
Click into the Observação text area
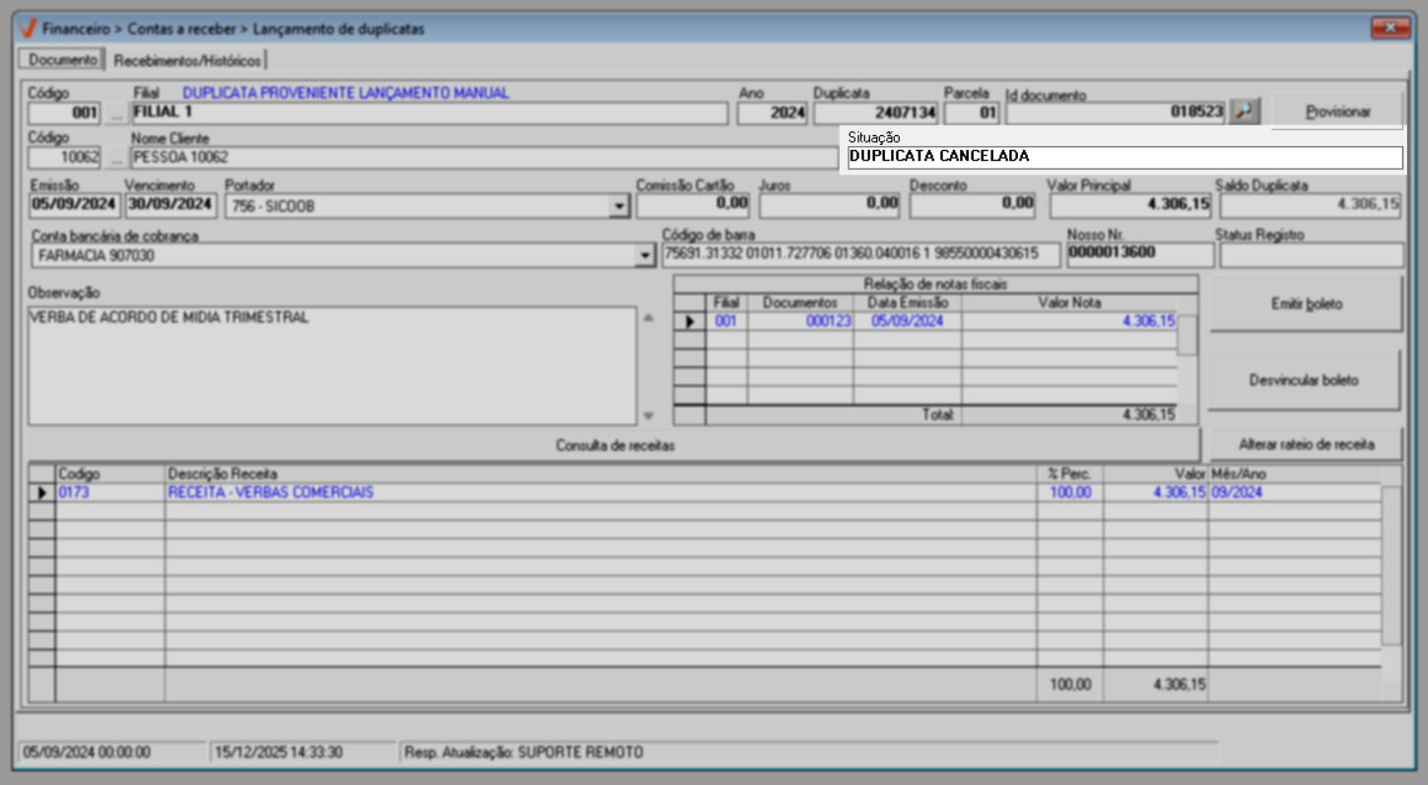tap(331, 365)
